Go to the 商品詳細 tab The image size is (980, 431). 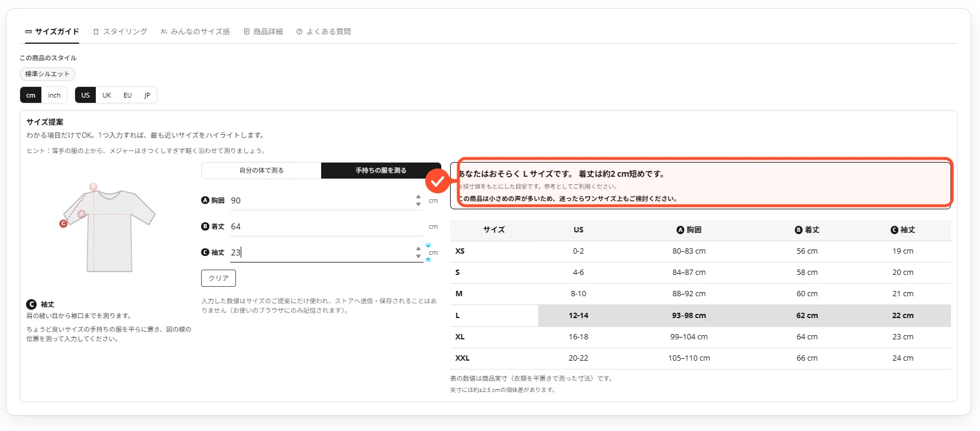pyautogui.click(x=263, y=31)
